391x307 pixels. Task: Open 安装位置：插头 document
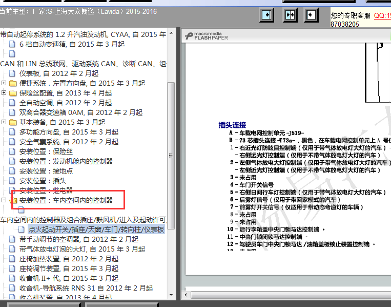pyautogui.click(x=43, y=181)
